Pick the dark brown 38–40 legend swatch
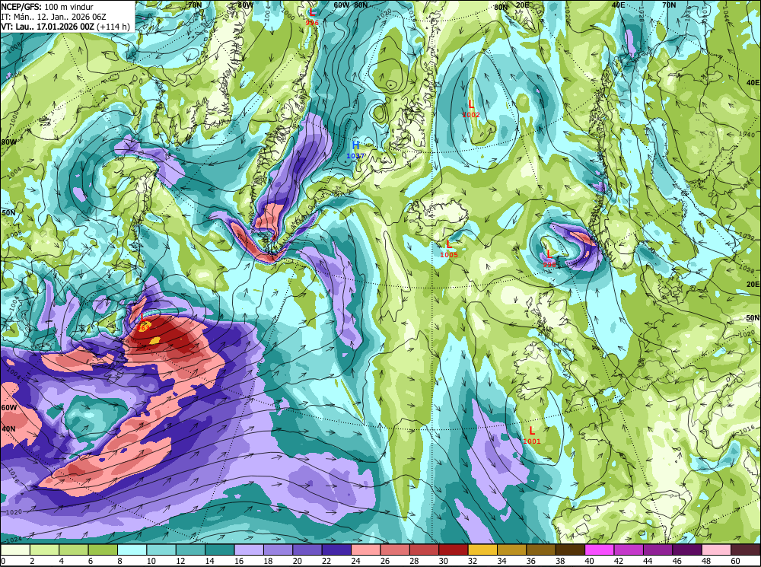This screenshot has width=761, height=567. [570, 549]
